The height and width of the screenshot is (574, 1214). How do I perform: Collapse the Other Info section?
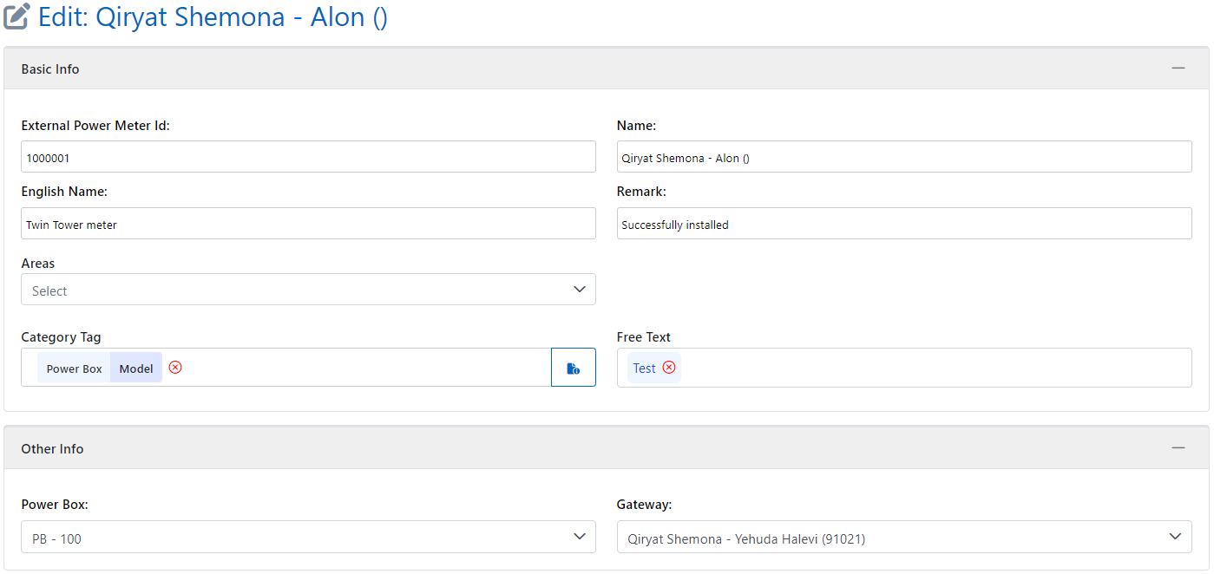[x=1178, y=448]
